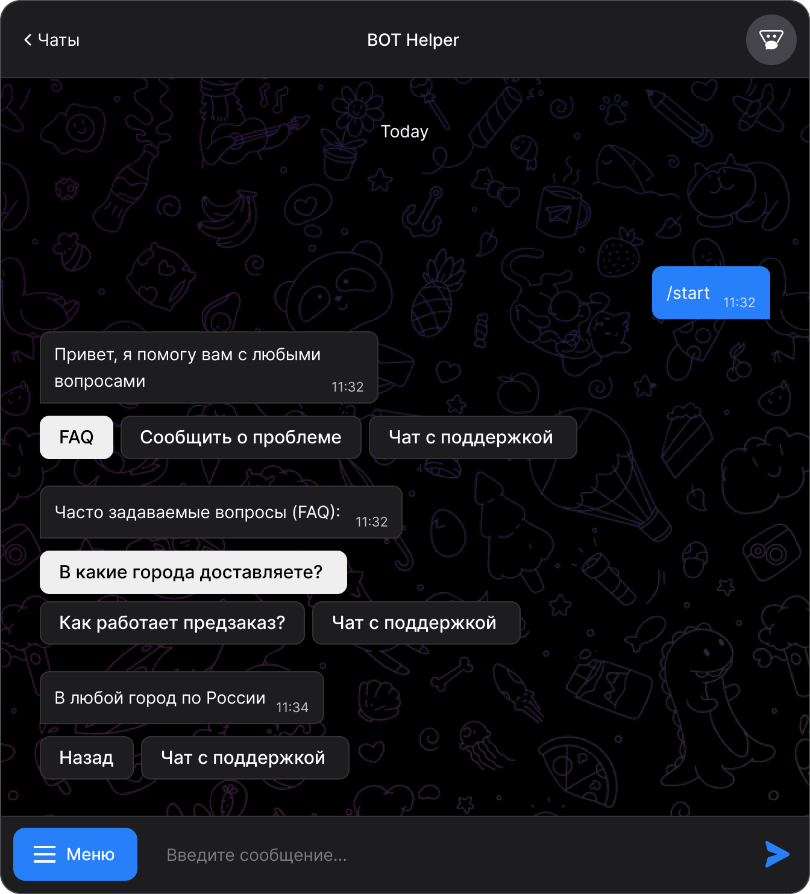Image resolution: width=810 pixels, height=894 pixels.
Task: Open the bot avatar in header
Action: (771, 40)
